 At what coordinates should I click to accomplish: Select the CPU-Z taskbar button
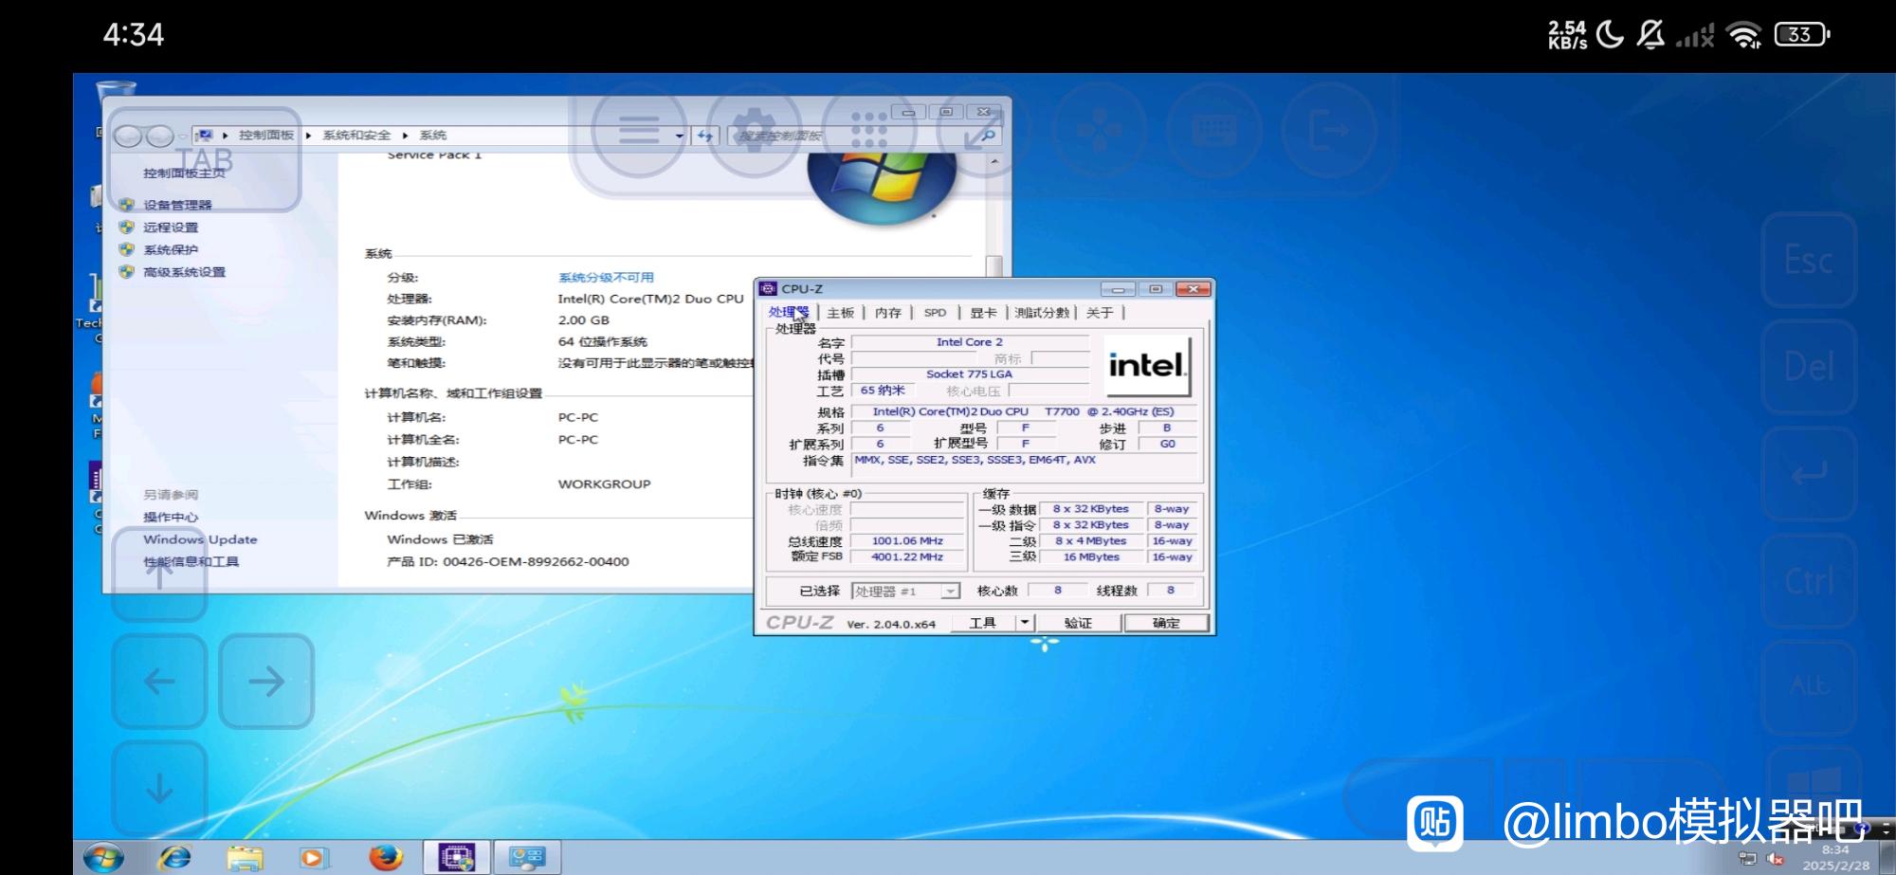tap(456, 858)
